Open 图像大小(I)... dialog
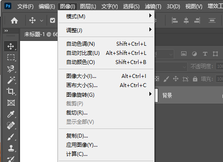Viewport: 223px width, 162px height. pyautogui.click(x=106, y=76)
